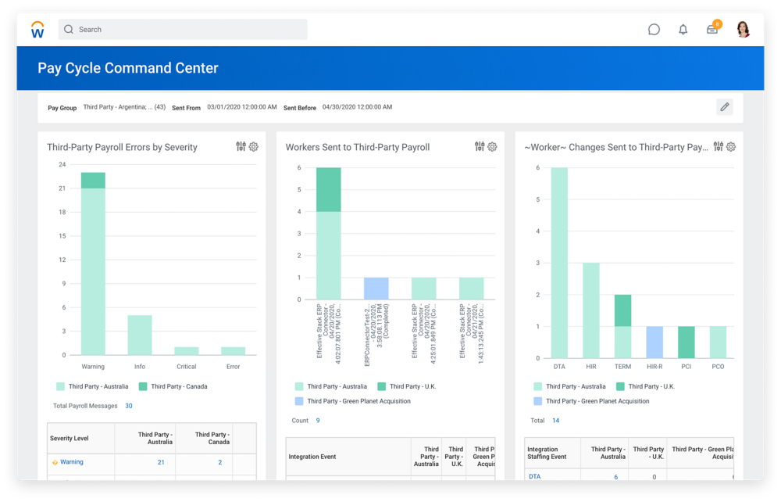Click the Count 9 link

coord(318,421)
